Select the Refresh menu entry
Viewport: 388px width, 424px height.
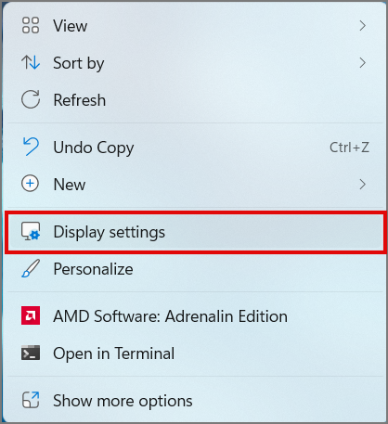[x=195, y=100]
